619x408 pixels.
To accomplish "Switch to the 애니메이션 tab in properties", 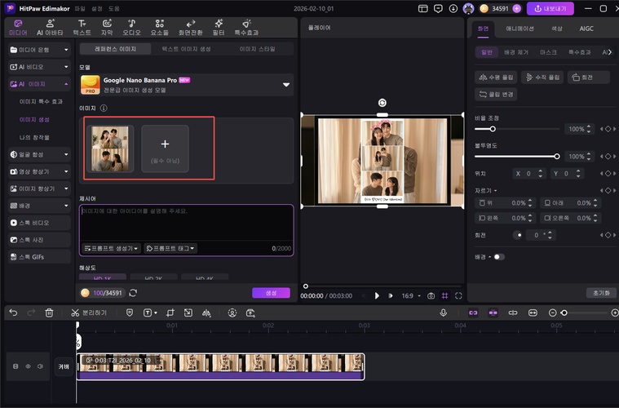I will tap(520, 28).
